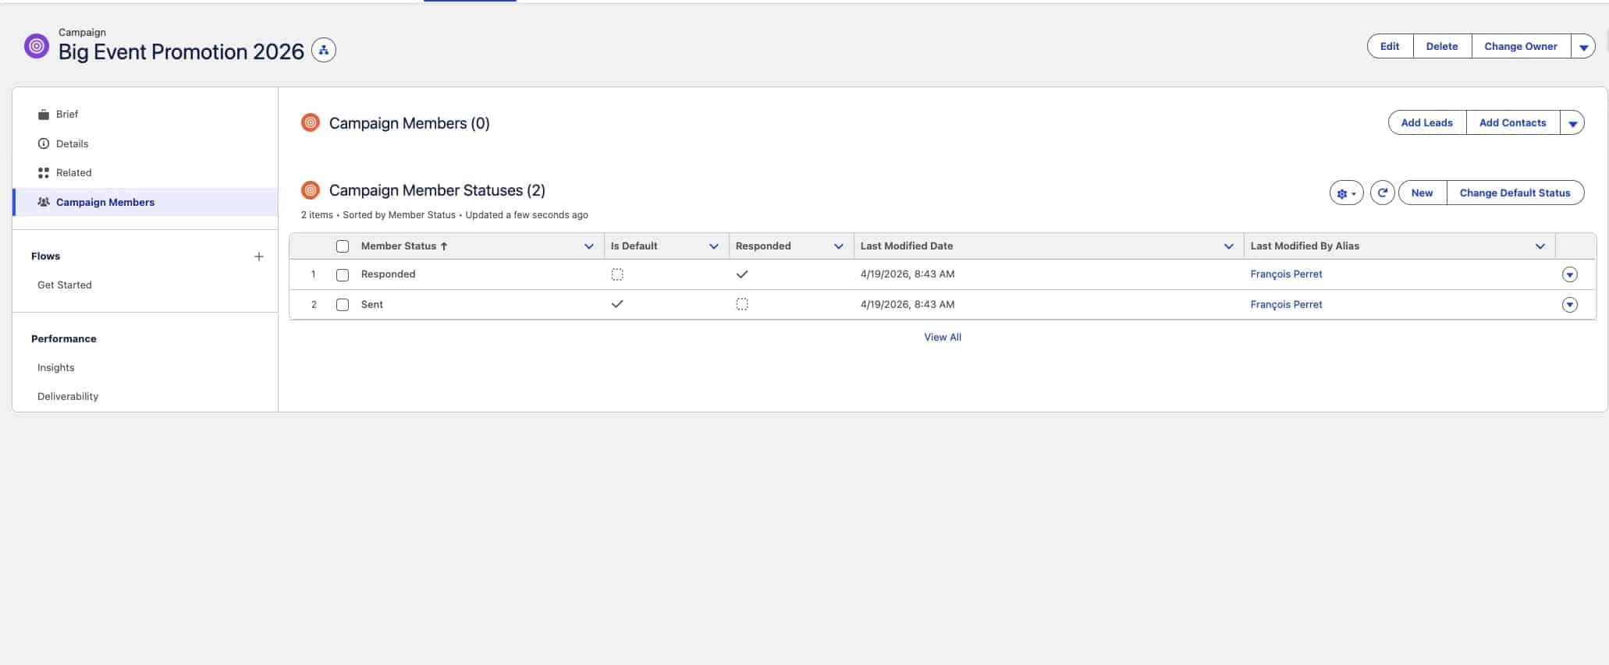This screenshot has height=665, width=1609.
Task: Open row actions for Responded status
Action: (1569, 274)
